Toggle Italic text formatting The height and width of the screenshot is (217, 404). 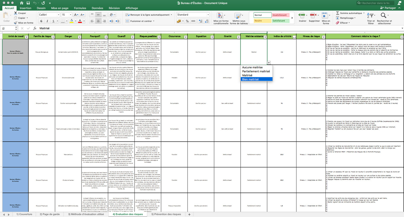click(47, 21)
